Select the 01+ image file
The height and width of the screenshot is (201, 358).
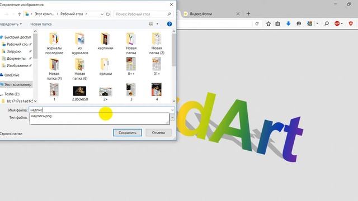pyautogui.click(x=157, y=66)
